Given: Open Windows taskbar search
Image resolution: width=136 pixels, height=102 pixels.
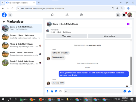Looking at the screenshot, I should tap(10, 99).
